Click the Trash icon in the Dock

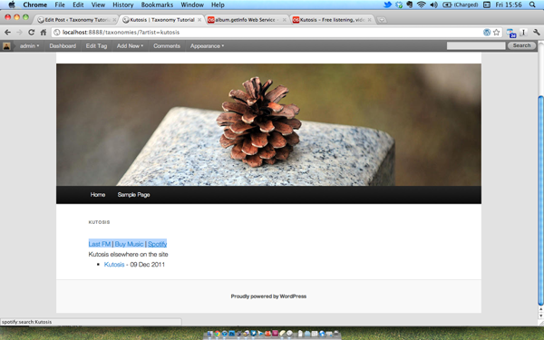[335, 334]
